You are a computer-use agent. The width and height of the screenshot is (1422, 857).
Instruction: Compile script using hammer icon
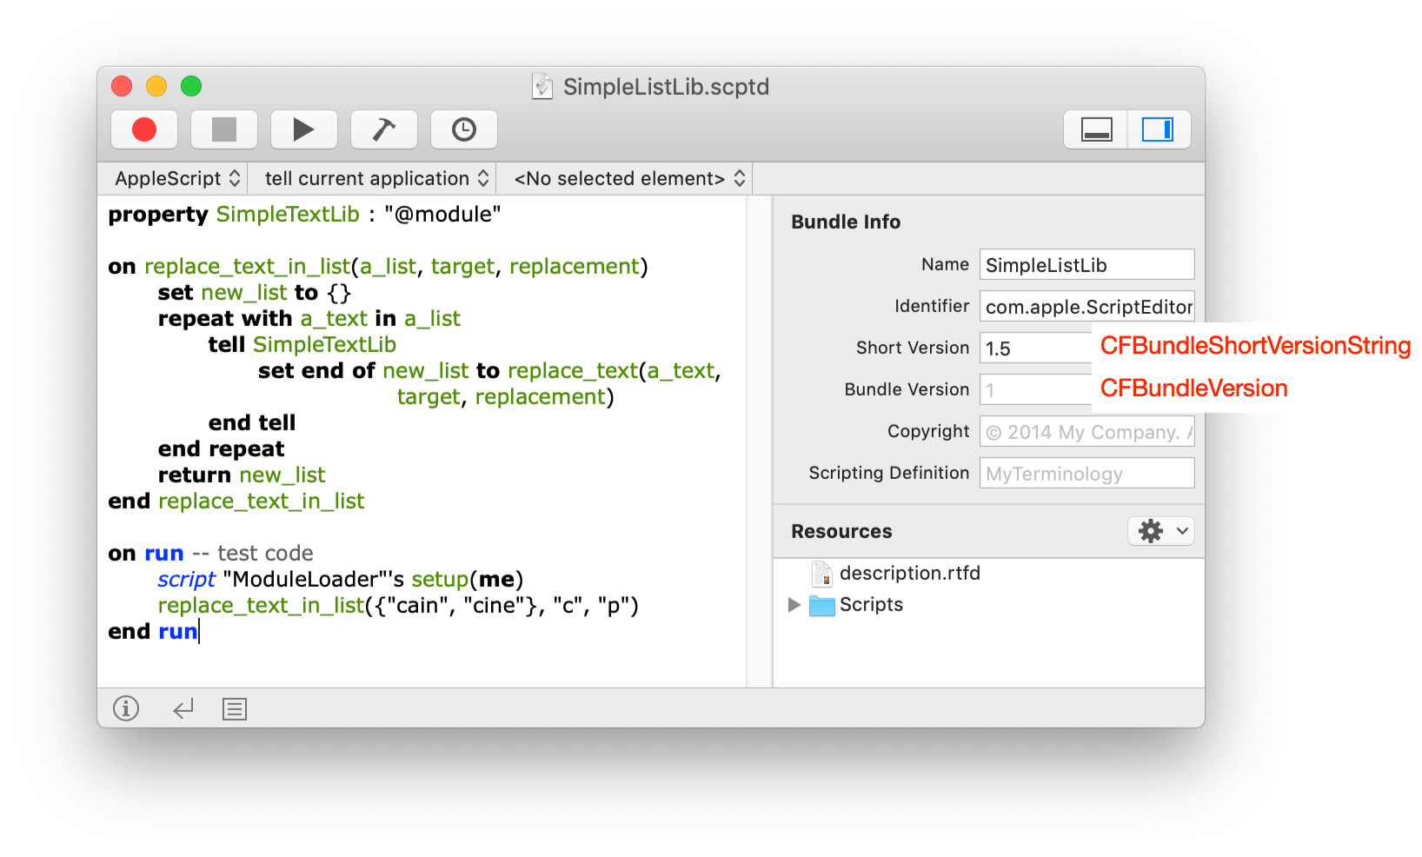383,130
